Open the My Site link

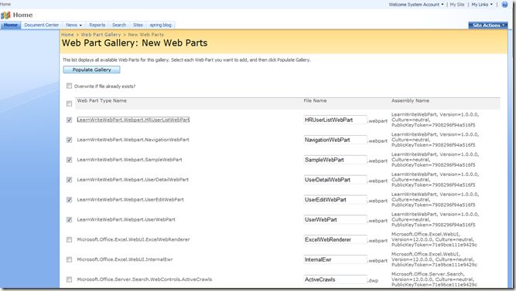coord(457,5)
